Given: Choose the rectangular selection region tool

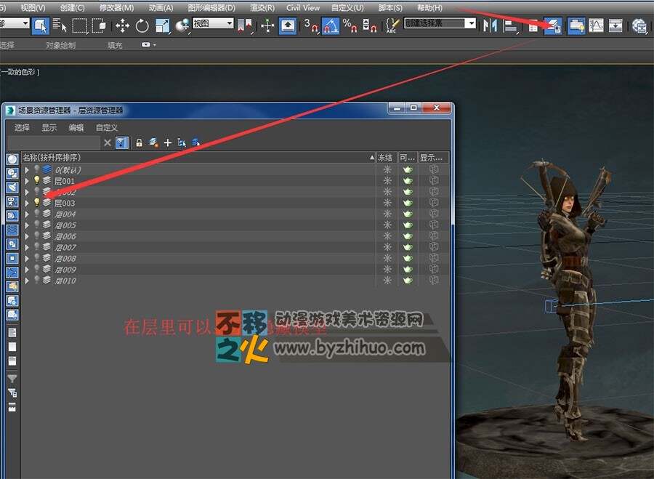Looking at the screenshot, I should (x=80, y=26).
